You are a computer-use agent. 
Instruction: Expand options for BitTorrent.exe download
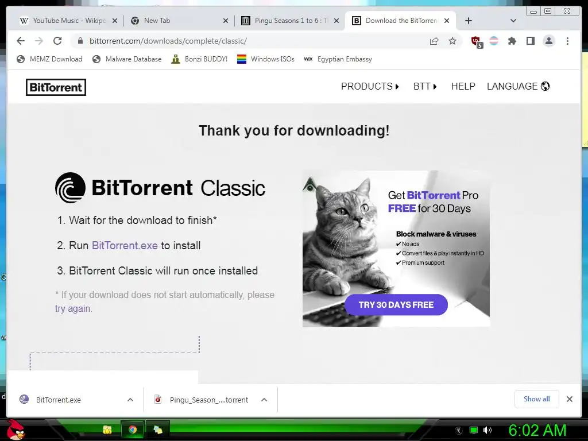pyautogui.click(x=130, y=400)
